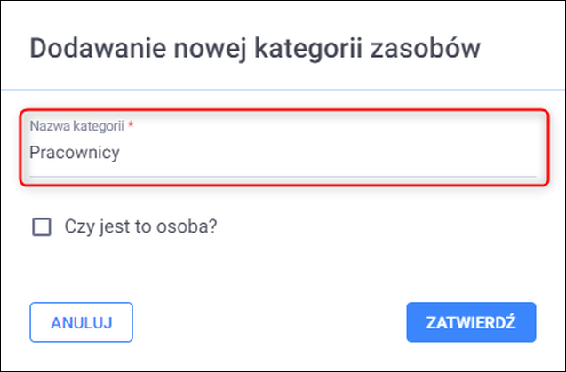Click the "Nazwa kategorii" field label
This screenshot has width=566, height=372.
pyautogui.click(x=76, y=126)
